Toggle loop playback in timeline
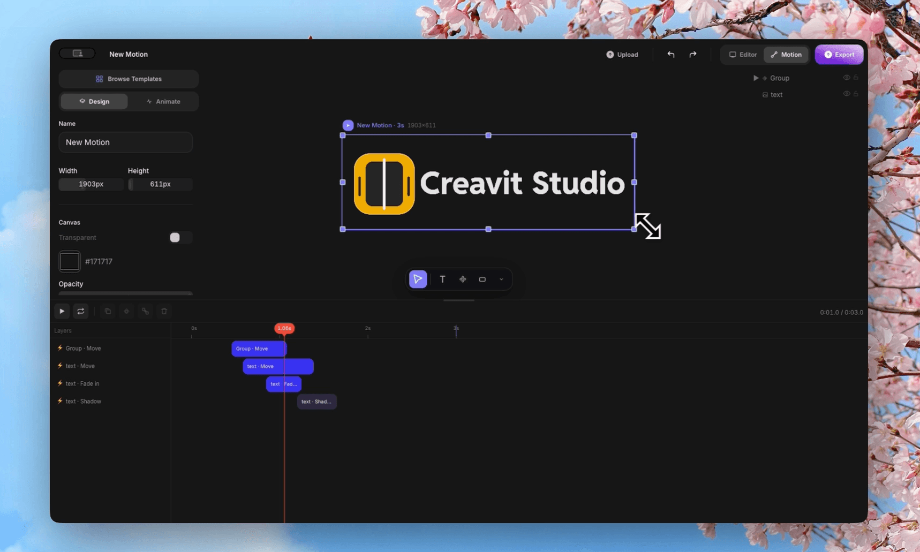This screenshot has width=920, height=552. pyautogui.click(x=81, y=311)
